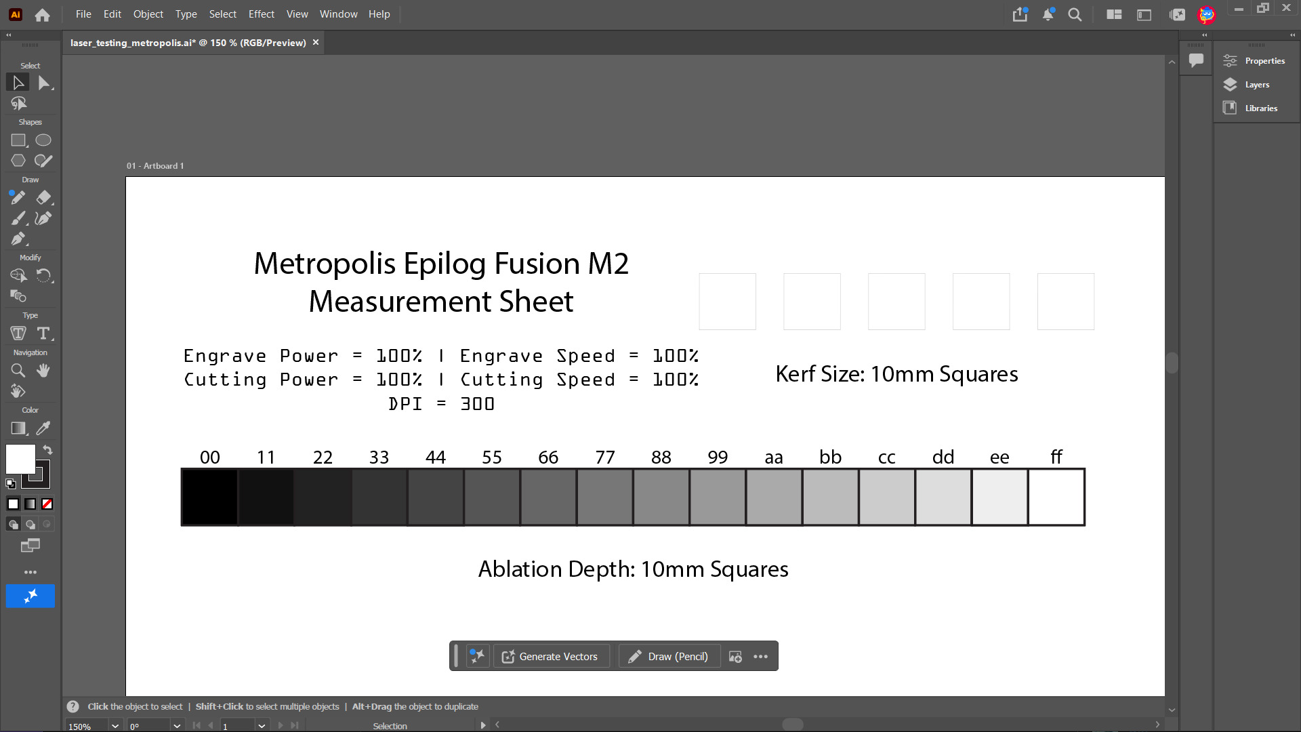Open the artboard number dropdown

[262, 726]
